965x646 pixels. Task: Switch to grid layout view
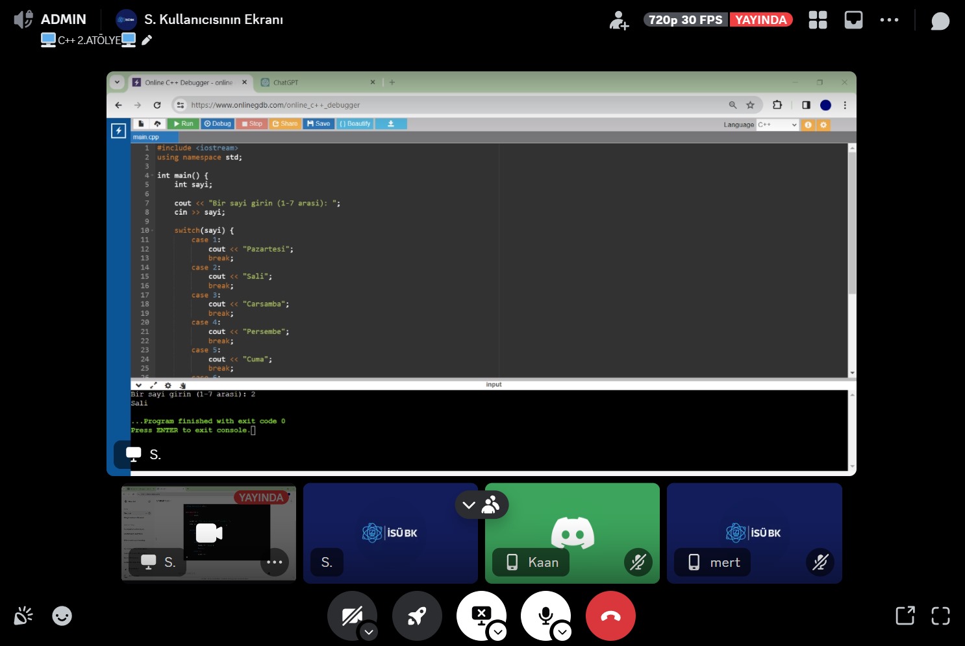click(818, 20)
